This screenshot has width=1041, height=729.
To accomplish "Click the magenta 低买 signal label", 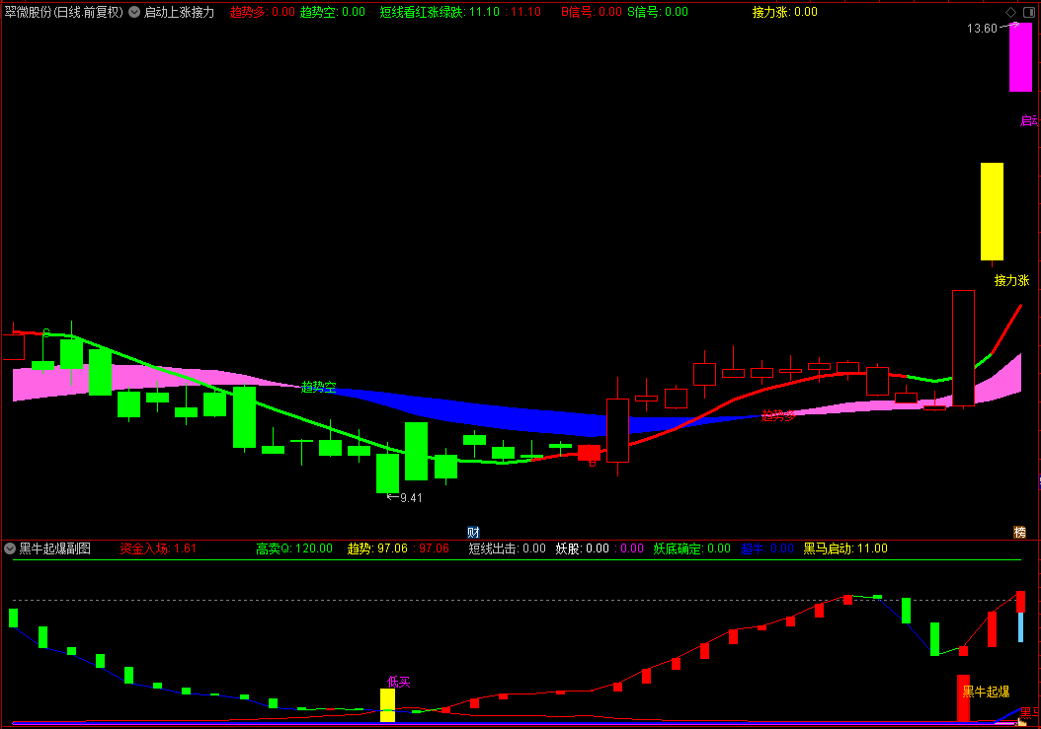I will (x=398, y=682).
